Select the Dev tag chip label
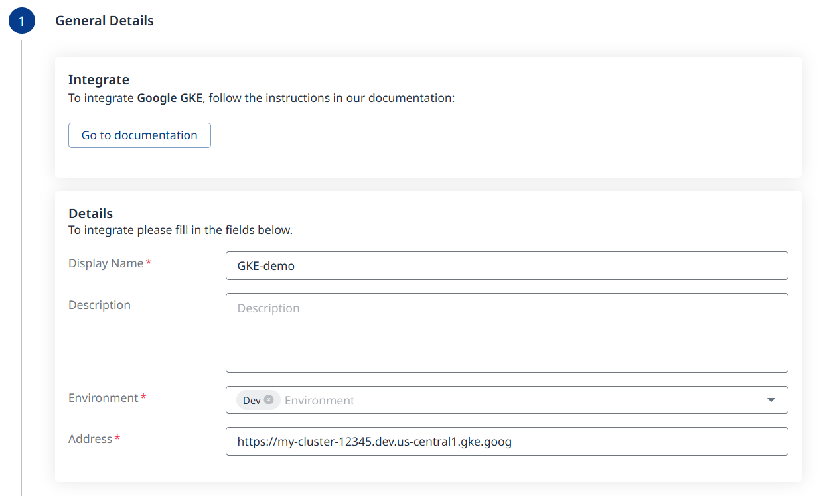 (252, 401)
